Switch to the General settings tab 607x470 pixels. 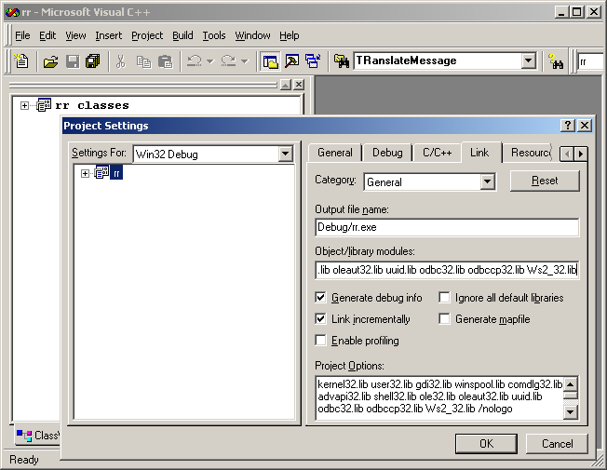(x=335, y=153)
